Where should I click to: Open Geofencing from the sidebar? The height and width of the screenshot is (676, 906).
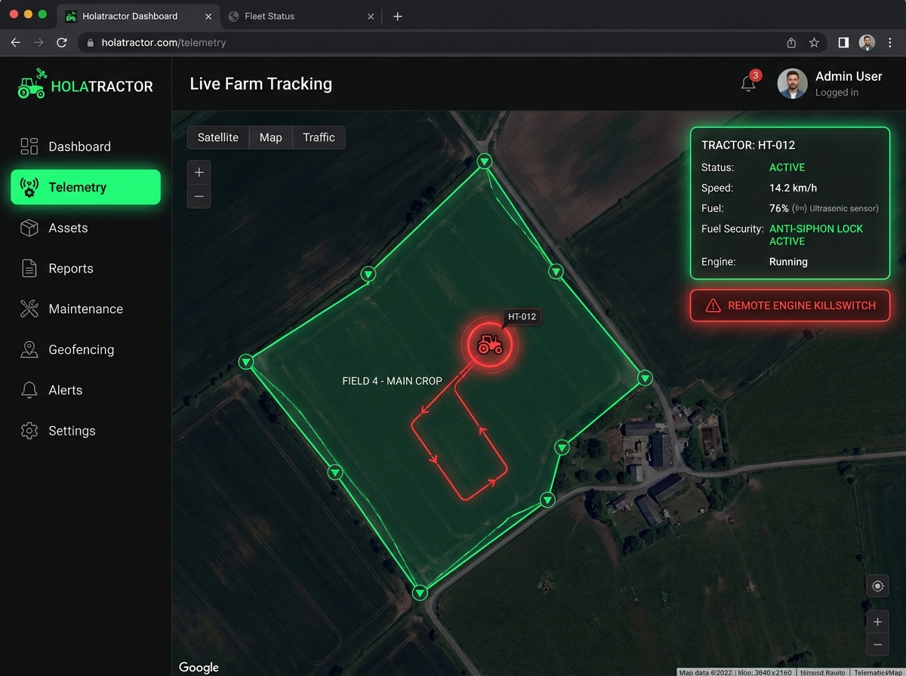[x=85, y=349]
